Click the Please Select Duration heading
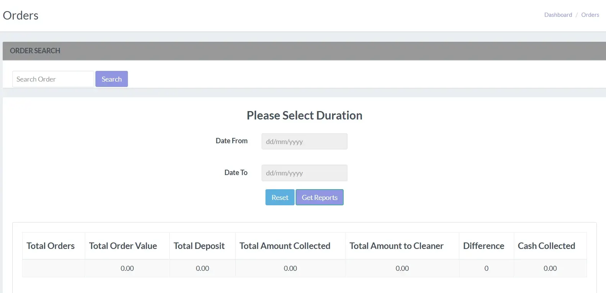The width and height of the screenshot is (606, 293). pos(304,116)
